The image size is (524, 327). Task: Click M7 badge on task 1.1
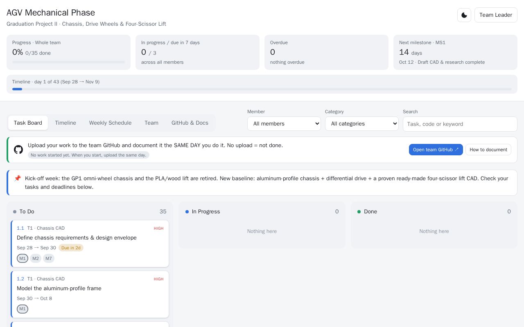[49, 258]
